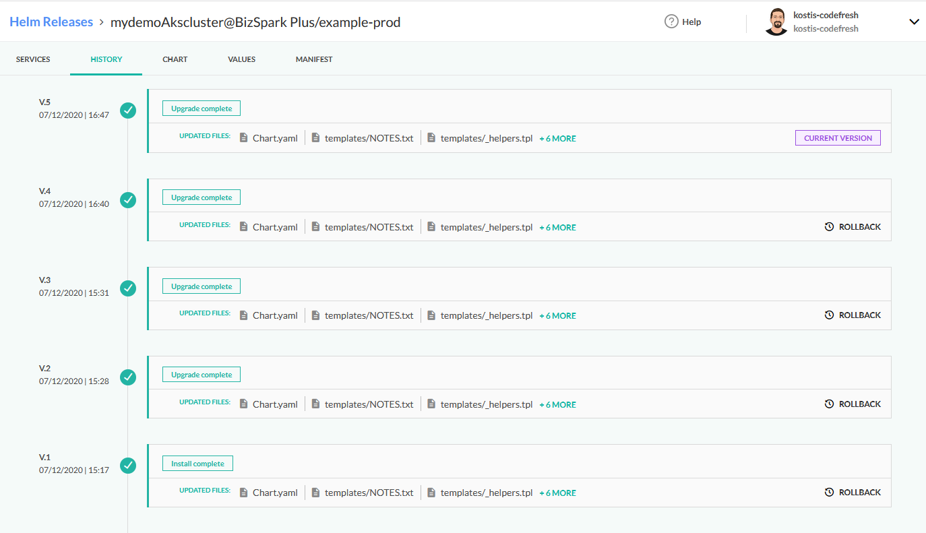This screenshot has width=926, height=533.
Task: Click the V.1 green checkmark status icon
Action: pos(128,466)
